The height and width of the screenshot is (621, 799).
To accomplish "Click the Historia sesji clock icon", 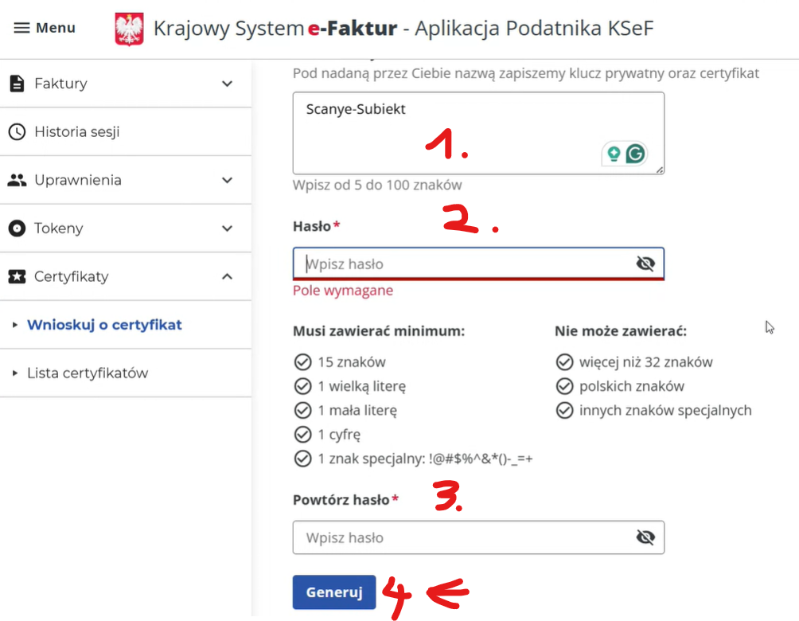I will click(x=17, y=132).
